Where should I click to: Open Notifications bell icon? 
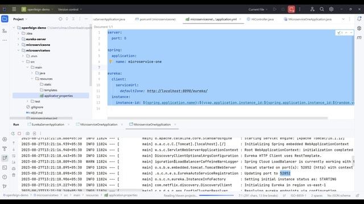coord(359,19)
